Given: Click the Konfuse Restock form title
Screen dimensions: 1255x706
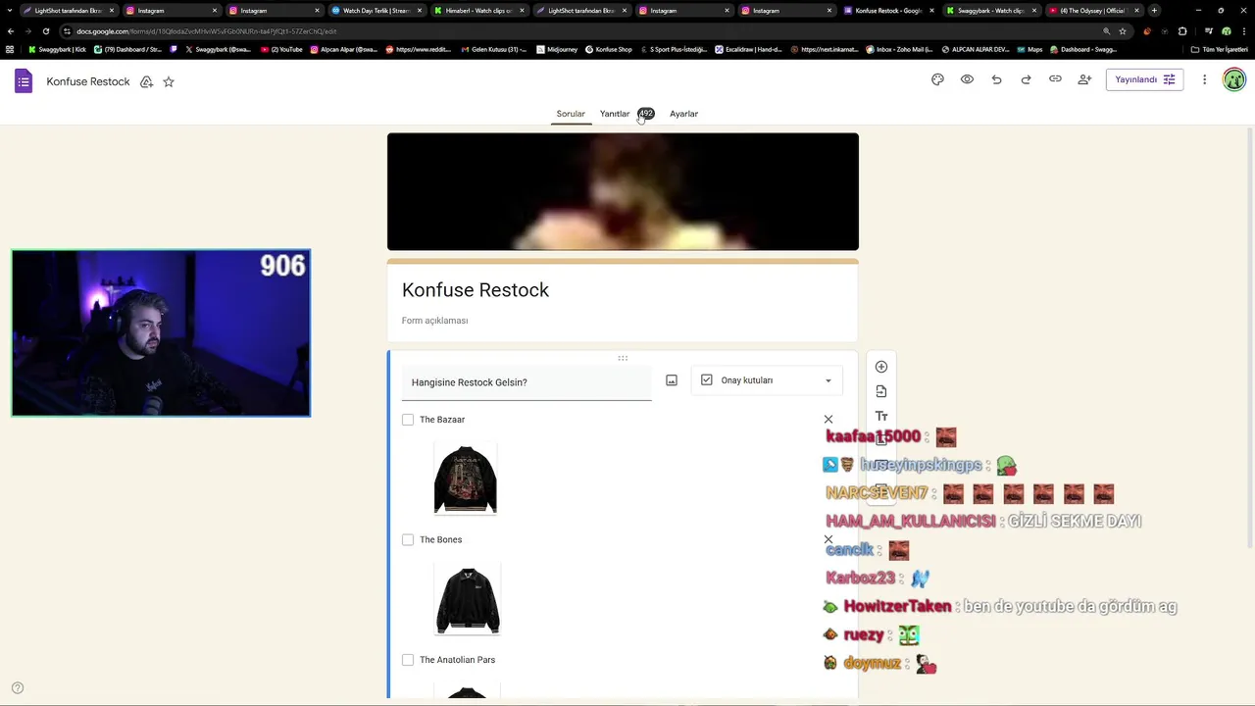Looking at the screenshot, I should click(x=476, y=290).
